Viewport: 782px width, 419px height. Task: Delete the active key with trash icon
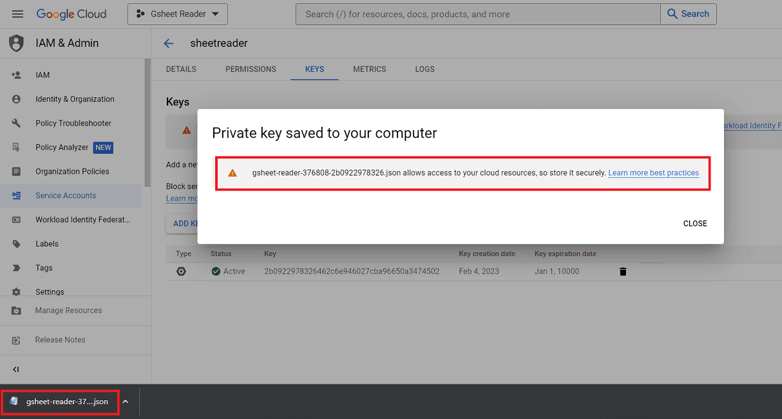coord(623,272)
